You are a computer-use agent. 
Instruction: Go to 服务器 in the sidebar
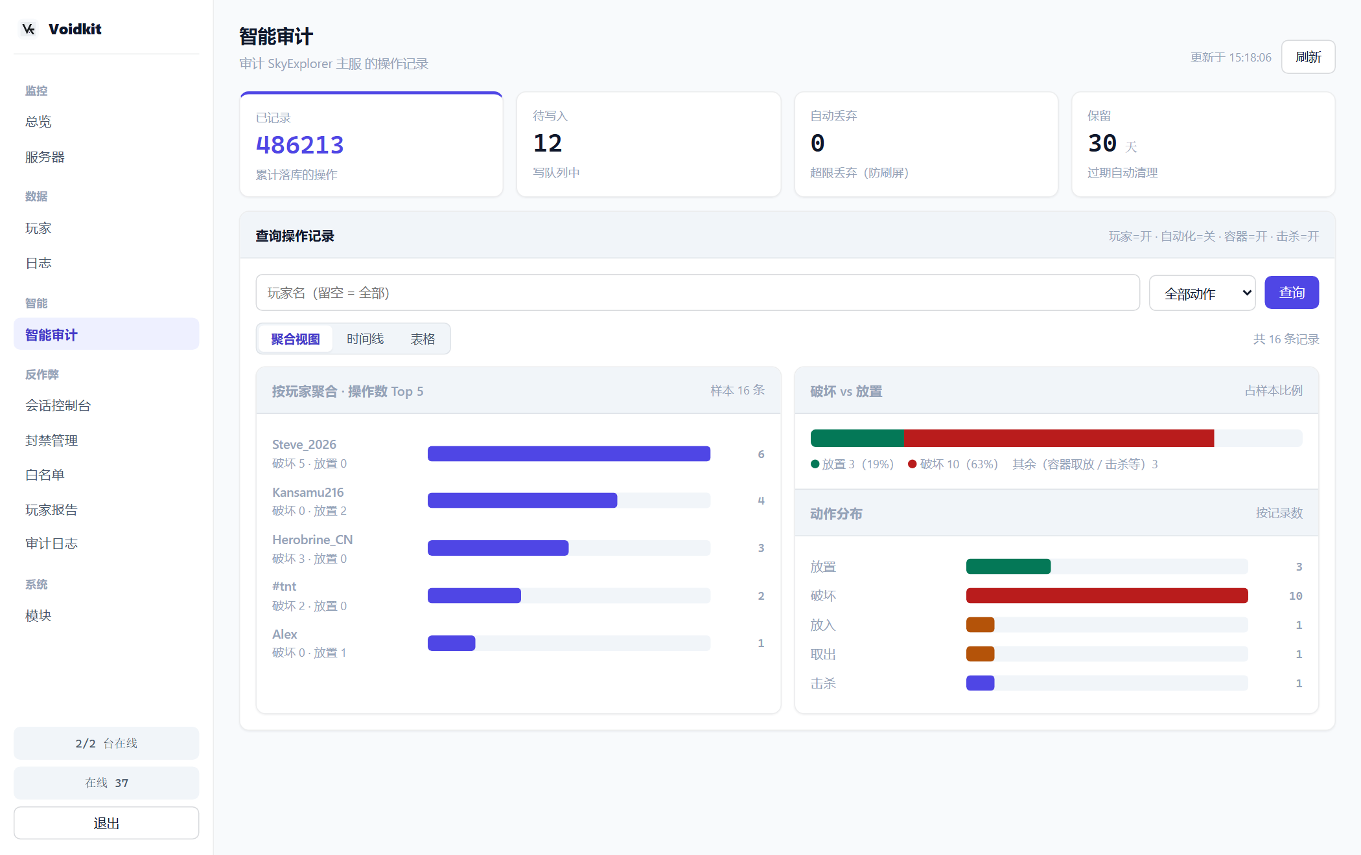(106, 157)
